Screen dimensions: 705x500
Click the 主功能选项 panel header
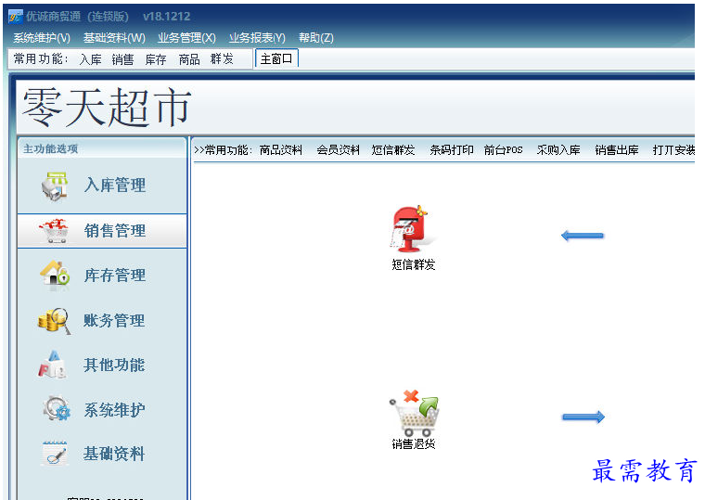[x=51, y=148]
